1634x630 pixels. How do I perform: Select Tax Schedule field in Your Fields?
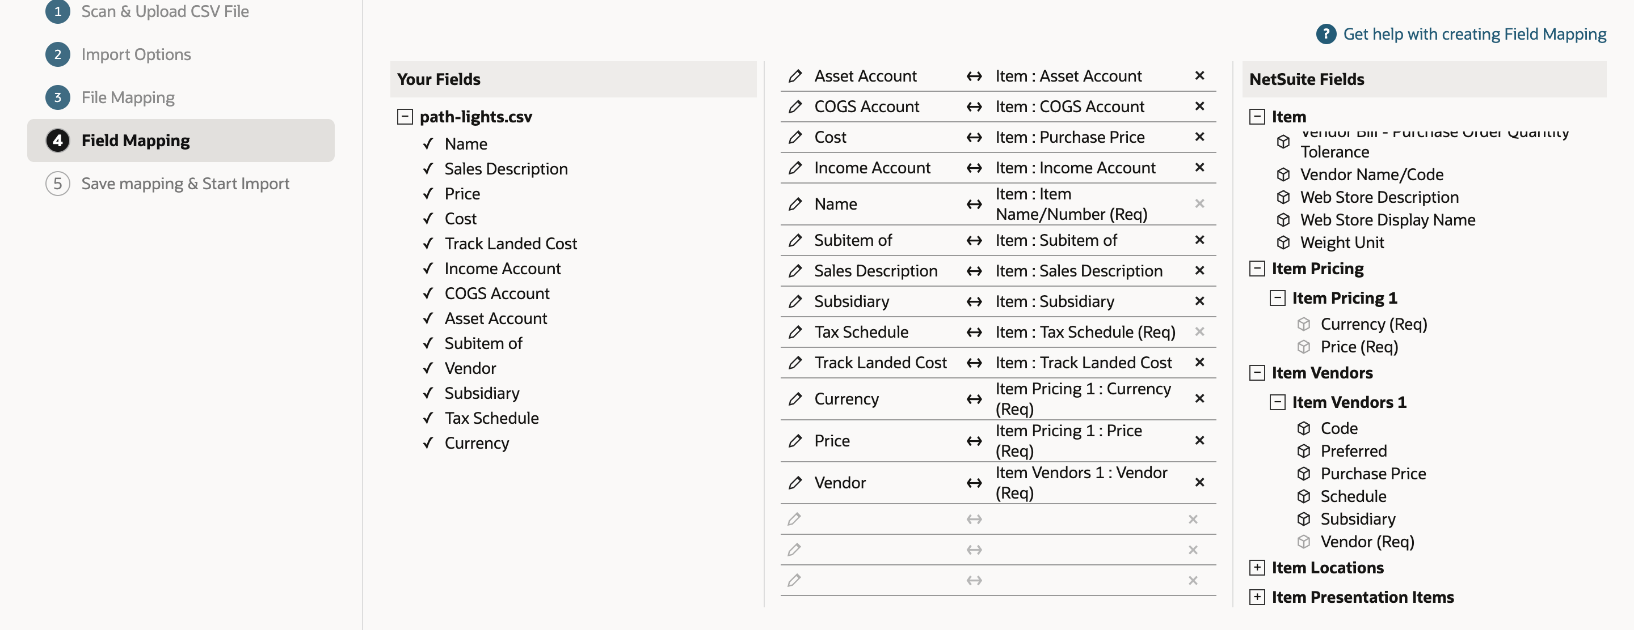[x=491, y=419]
